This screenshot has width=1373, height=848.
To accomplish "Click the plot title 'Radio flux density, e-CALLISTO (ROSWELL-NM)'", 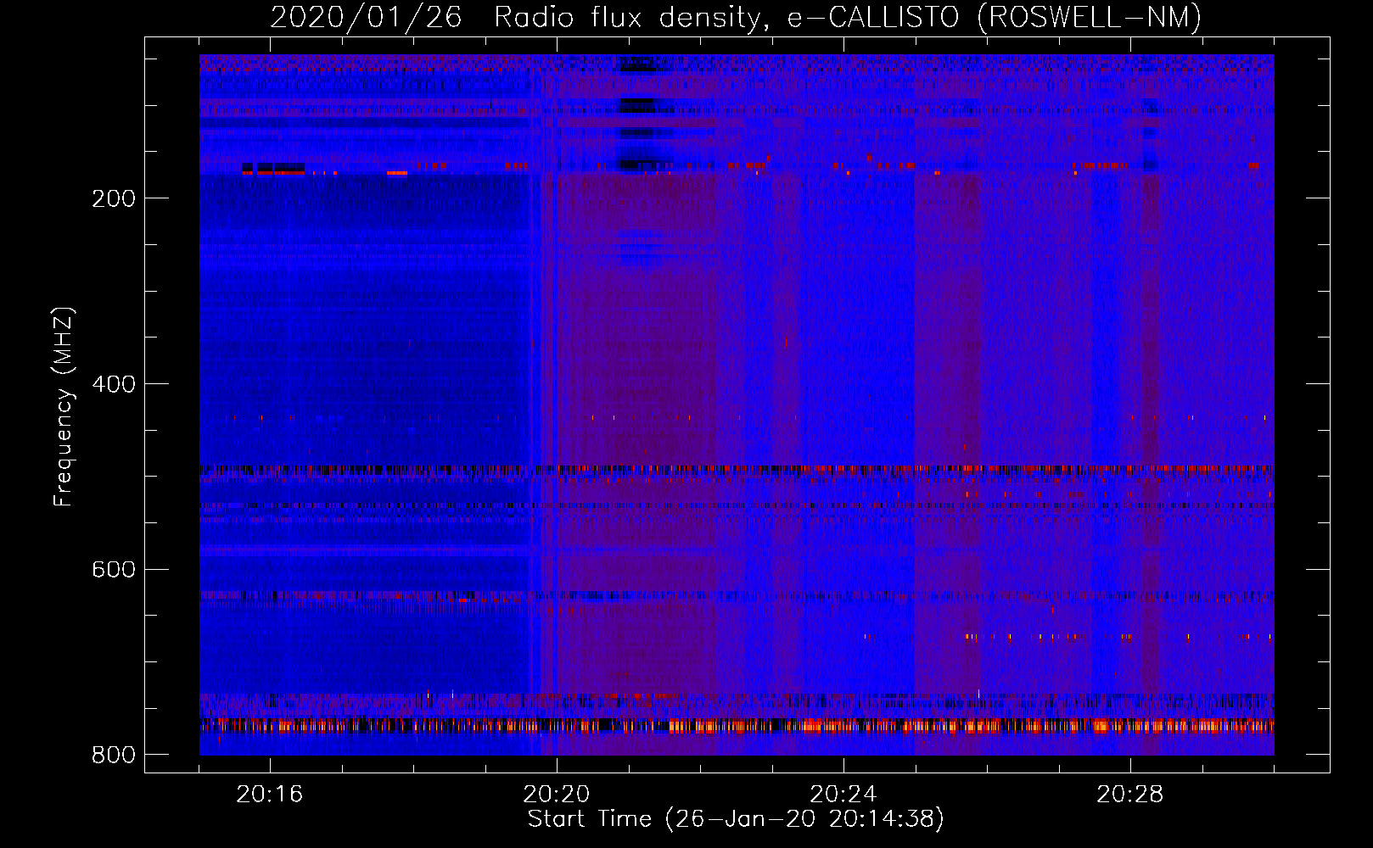I will [x=848, y=17].
